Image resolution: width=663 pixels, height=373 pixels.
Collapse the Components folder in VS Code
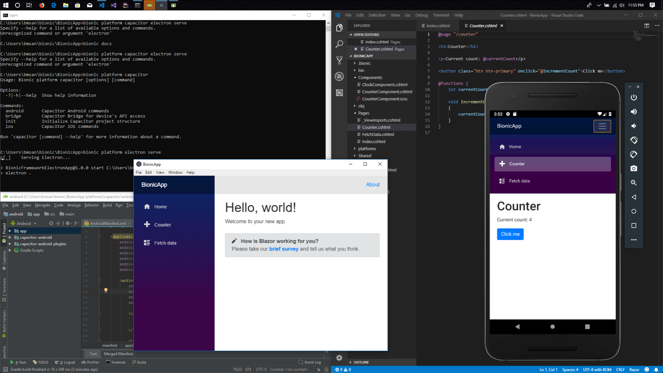tap(355, 78)
